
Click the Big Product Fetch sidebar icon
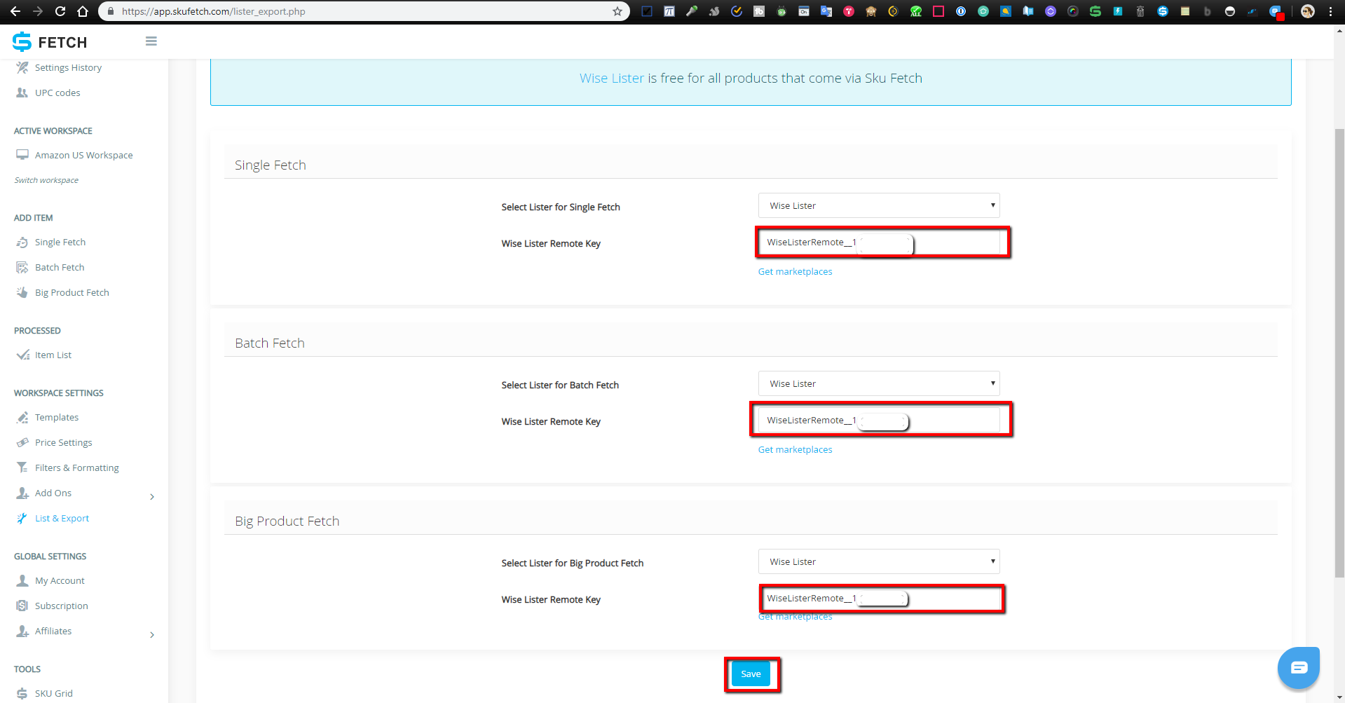tap(22, 292)
